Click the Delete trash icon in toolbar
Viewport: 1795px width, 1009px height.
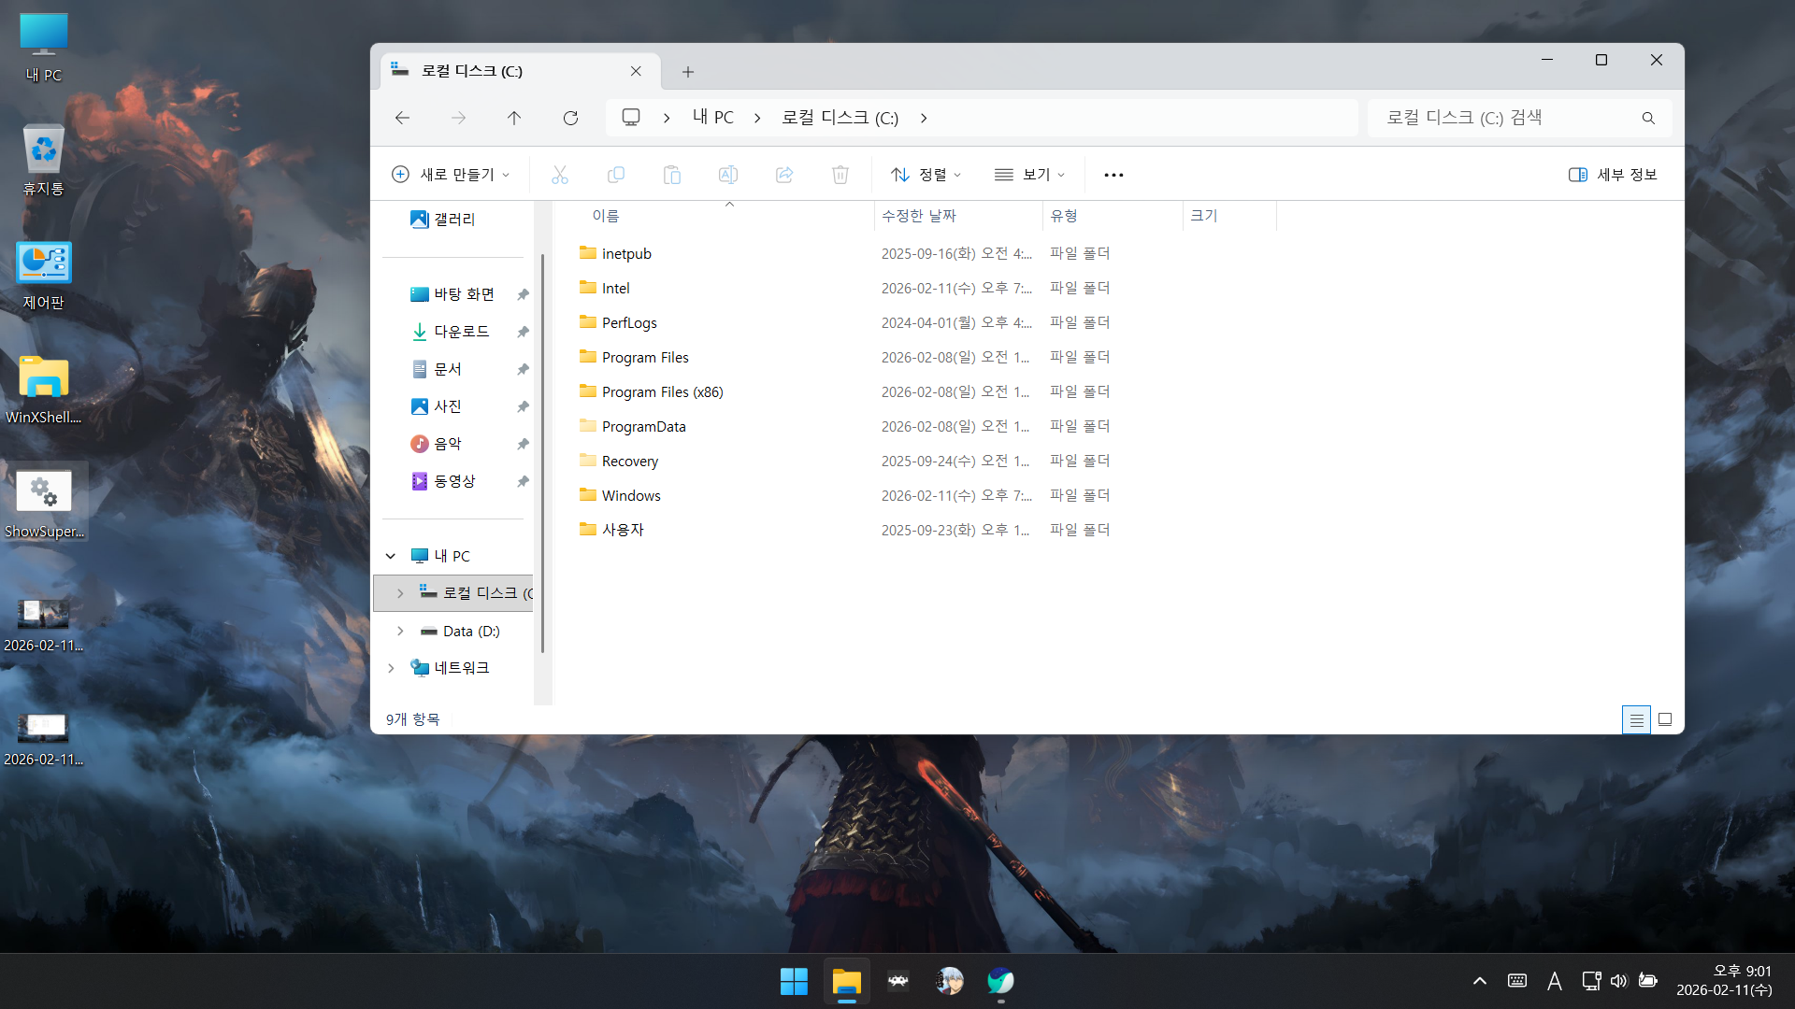840,175
